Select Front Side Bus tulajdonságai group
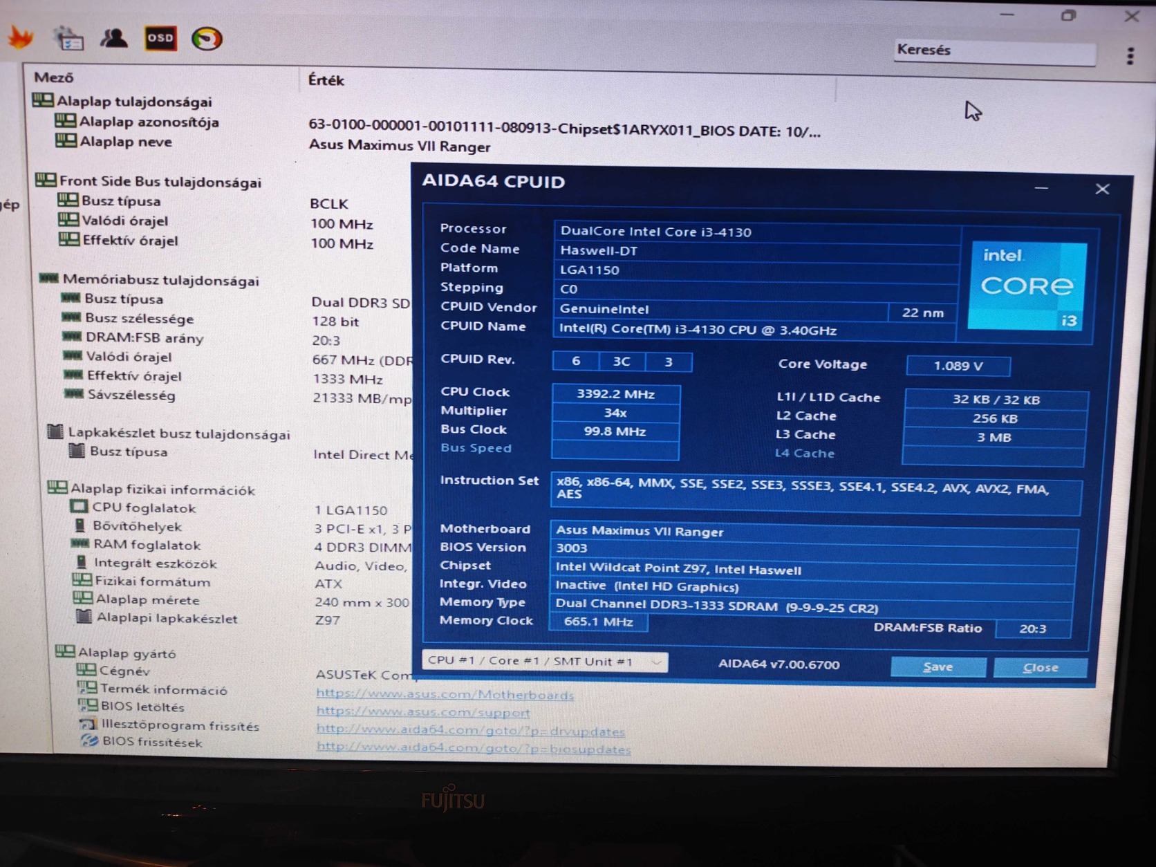This screenshot has height=867, width=1156. tap(149, 181)
